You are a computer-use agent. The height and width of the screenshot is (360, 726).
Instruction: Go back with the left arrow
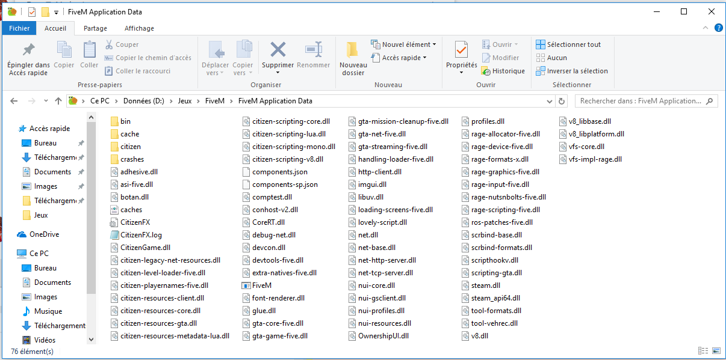14,101
